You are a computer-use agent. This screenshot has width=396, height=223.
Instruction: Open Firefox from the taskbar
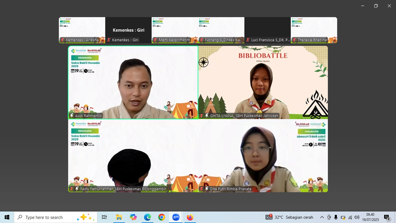190,217
